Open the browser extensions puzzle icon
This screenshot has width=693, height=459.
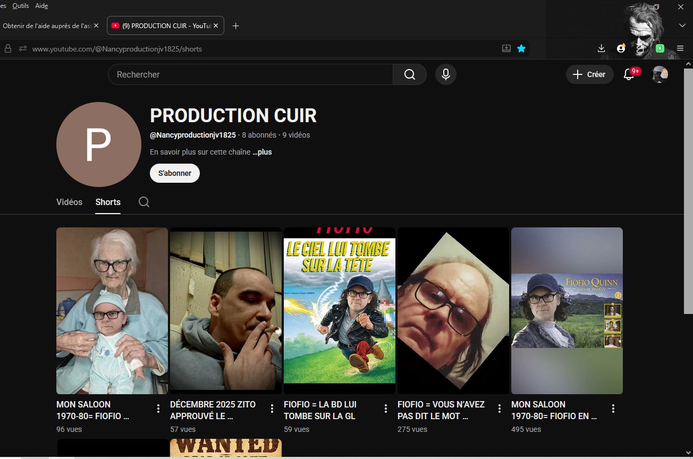click(640, 48)
